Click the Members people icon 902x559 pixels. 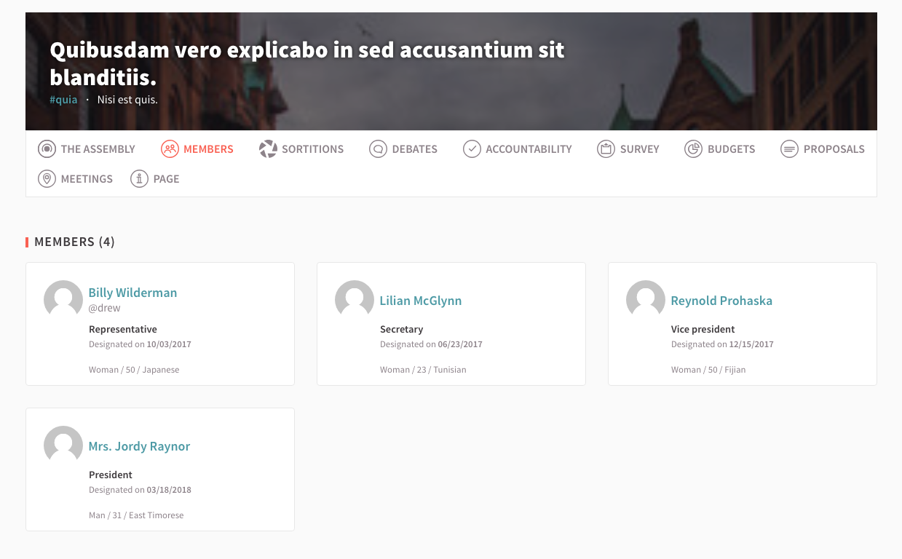click(x=170, y=149)
